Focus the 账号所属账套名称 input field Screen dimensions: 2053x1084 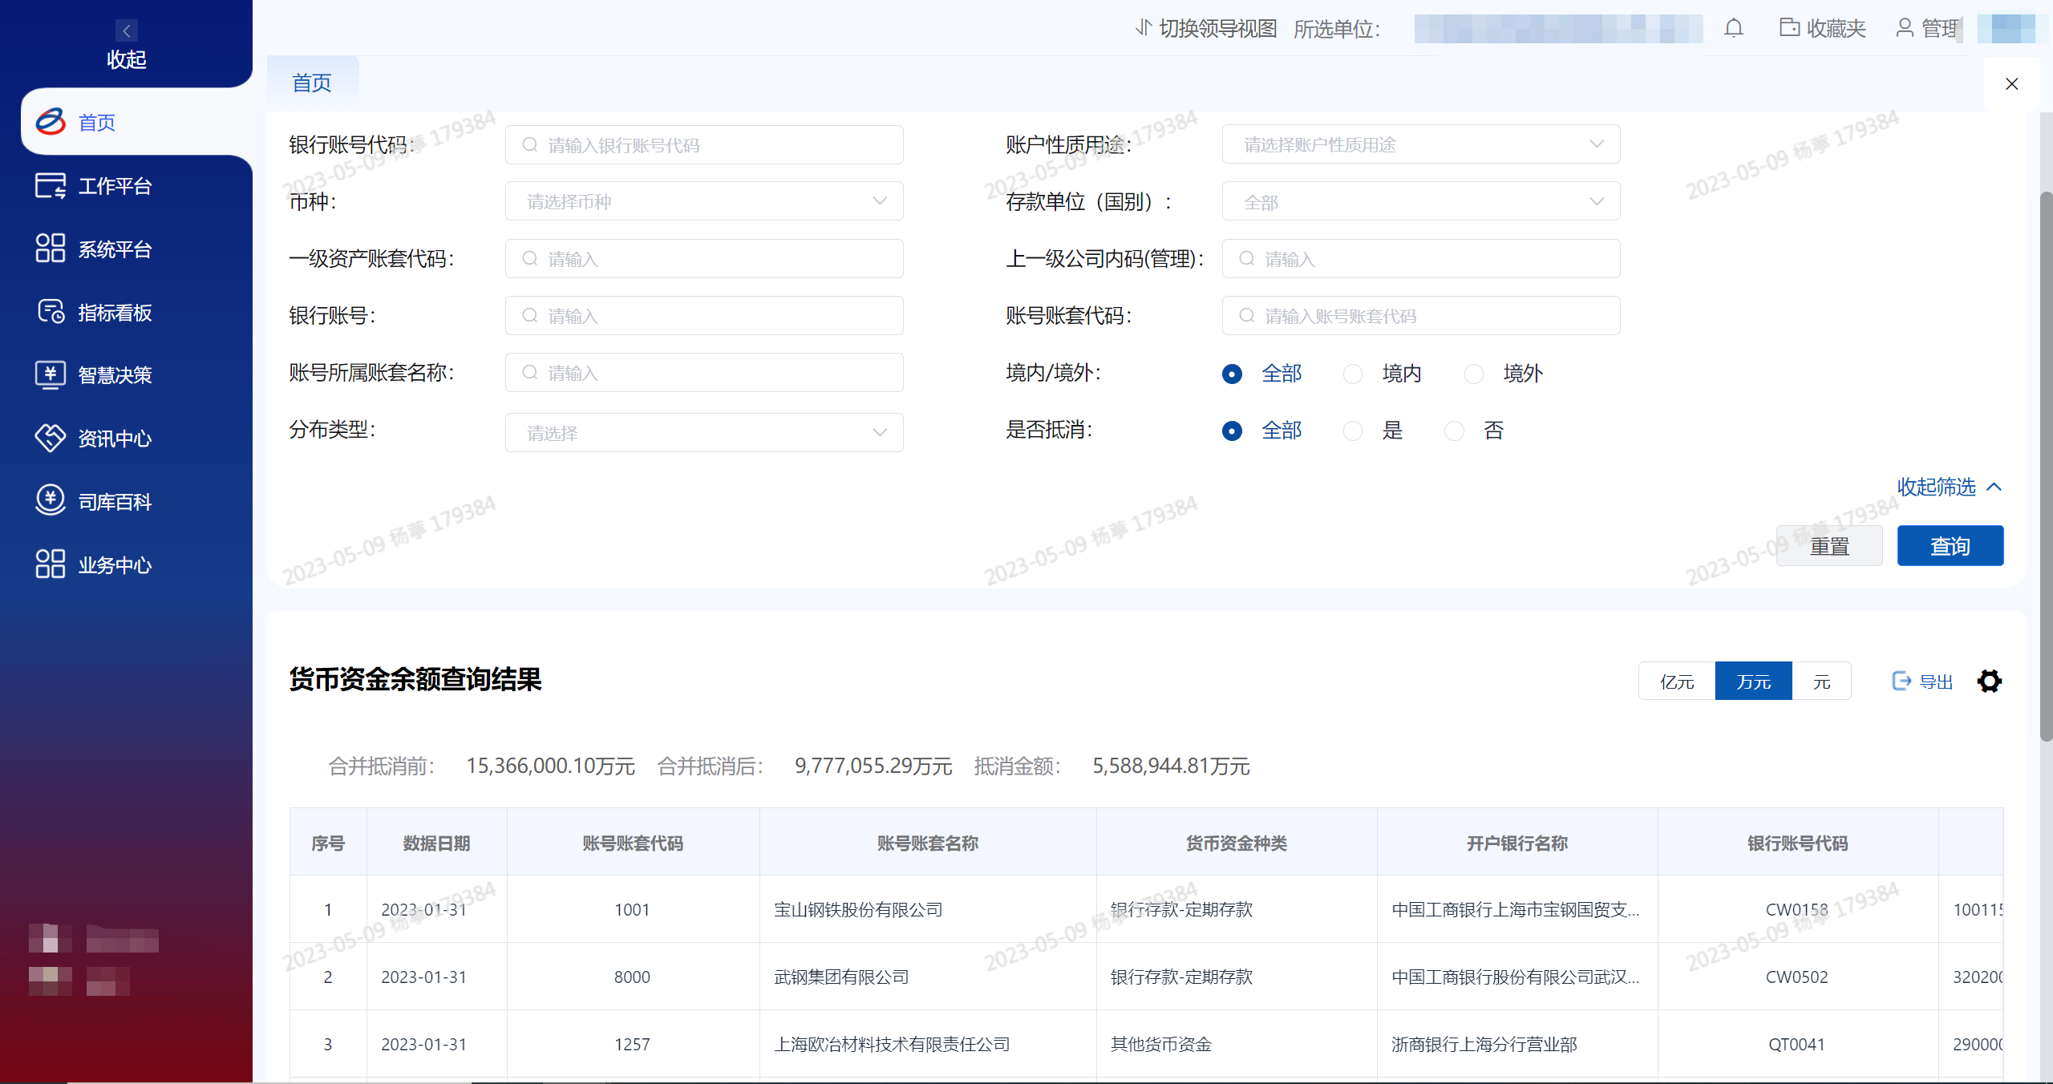[704, 372]
